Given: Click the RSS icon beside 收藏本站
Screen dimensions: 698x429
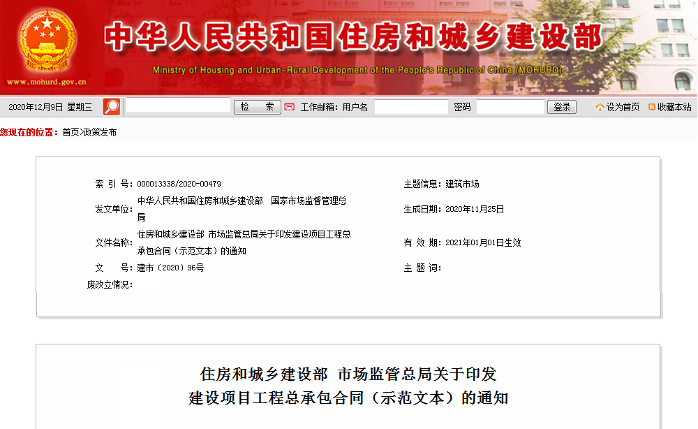Looking at the screenshot, I should coord(652,107).
